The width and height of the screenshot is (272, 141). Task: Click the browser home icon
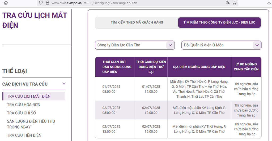pyautogui.click(x=6, y=3)
